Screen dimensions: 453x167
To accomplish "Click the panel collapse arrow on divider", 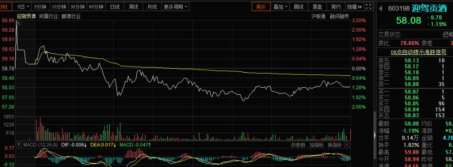I will pos(375,135).
